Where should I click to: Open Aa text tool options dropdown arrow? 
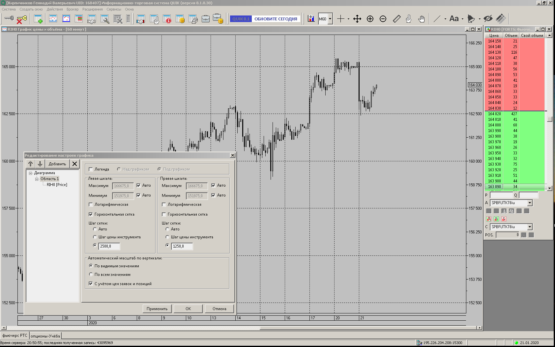tap(462, 19)
